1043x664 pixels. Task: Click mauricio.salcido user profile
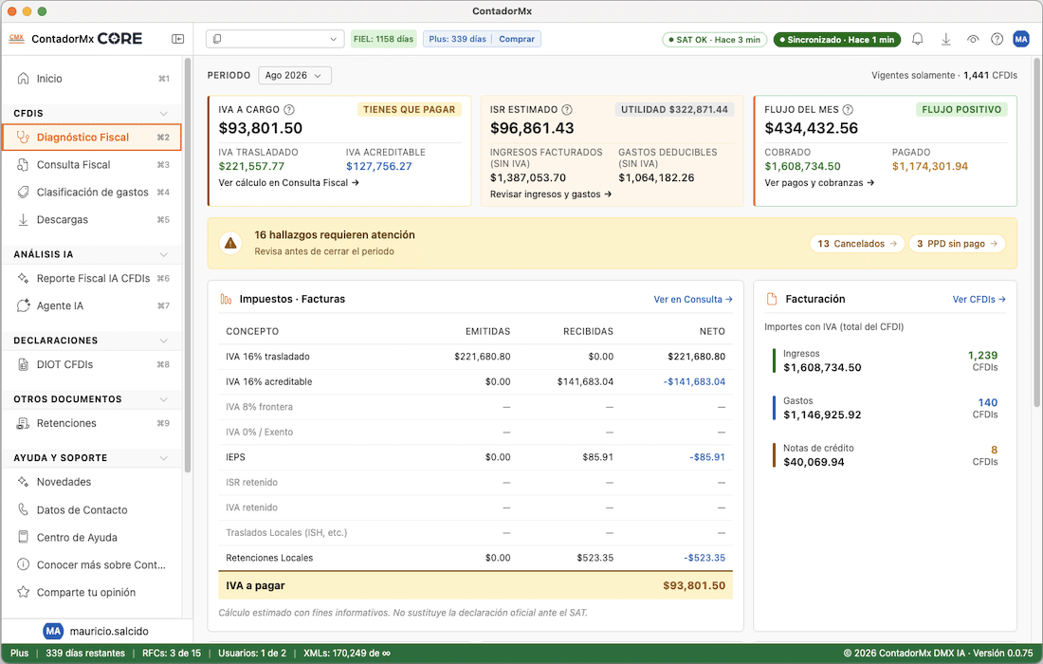(x=97, y=631)
